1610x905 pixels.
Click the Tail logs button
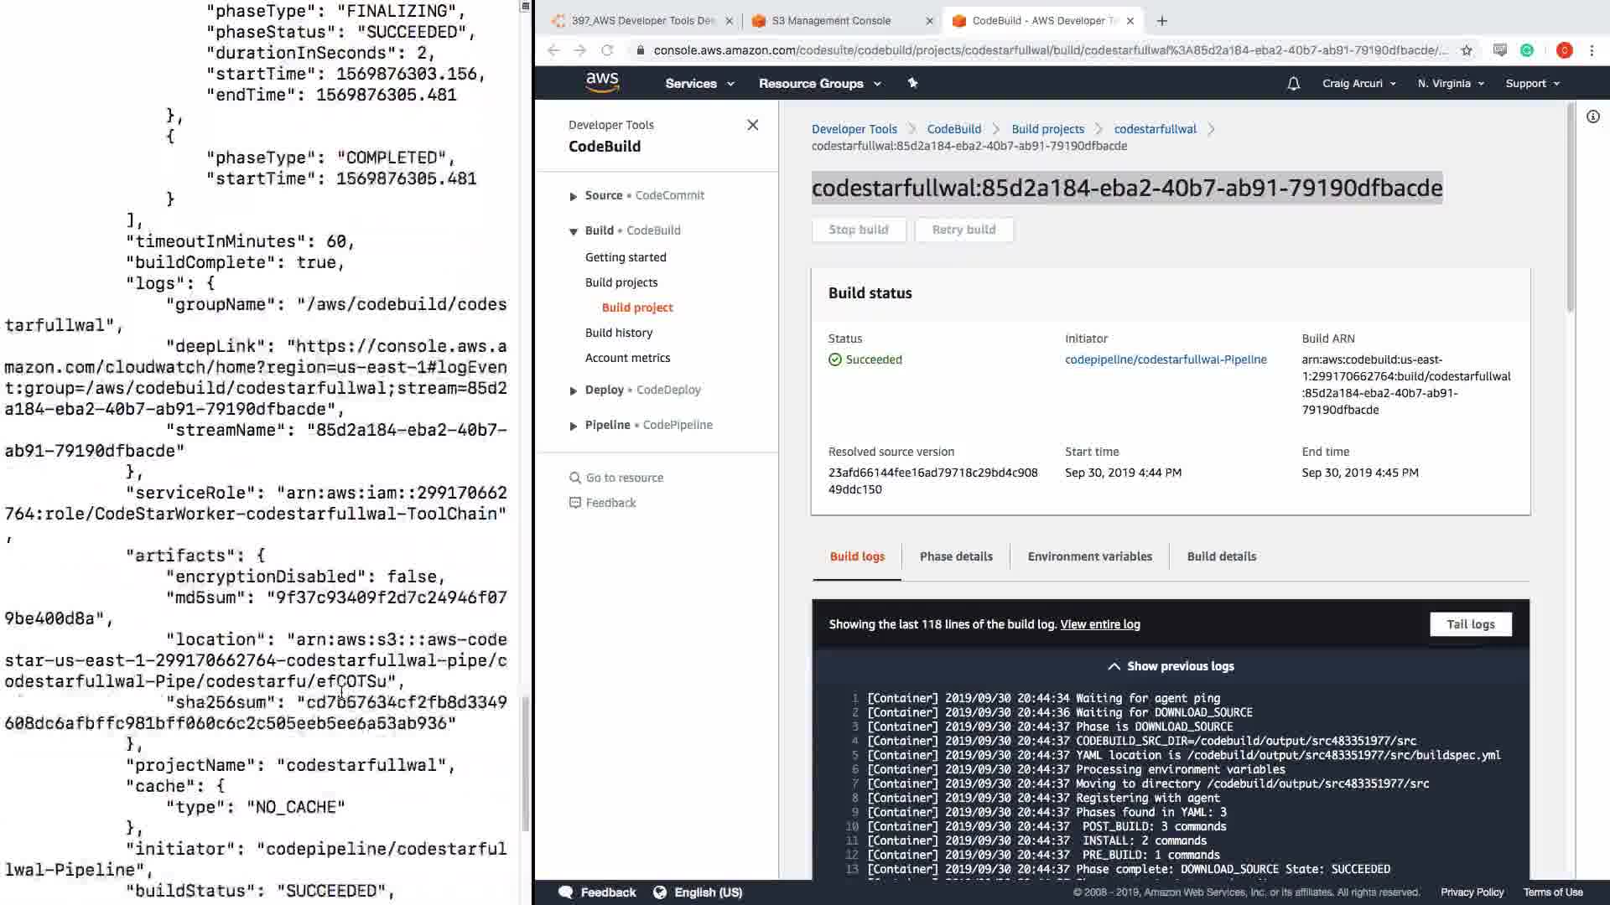click(1470, 624)
